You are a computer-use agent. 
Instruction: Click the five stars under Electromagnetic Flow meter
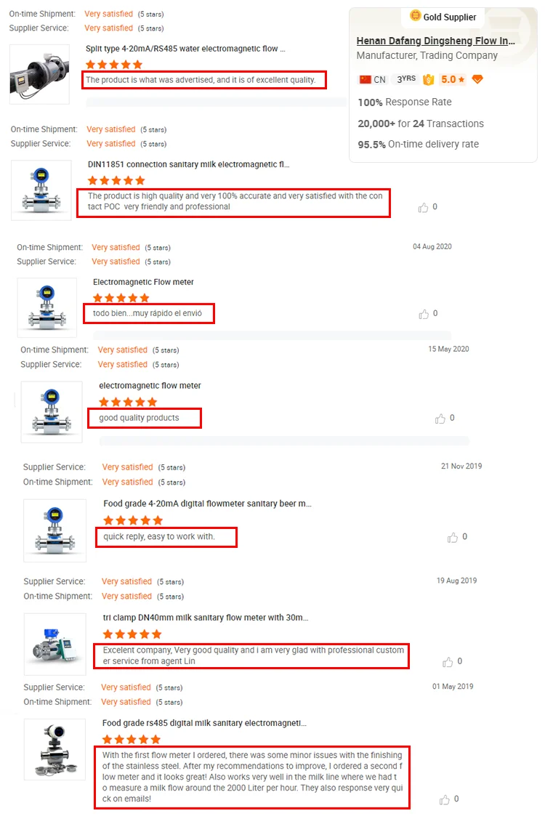pos(121,298)
